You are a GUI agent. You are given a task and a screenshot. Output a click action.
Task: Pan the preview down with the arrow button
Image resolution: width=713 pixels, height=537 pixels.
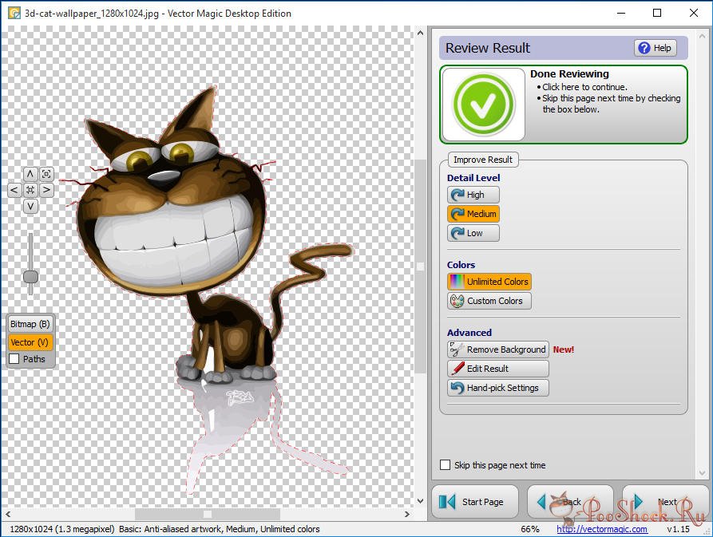[x=30, y=206]
